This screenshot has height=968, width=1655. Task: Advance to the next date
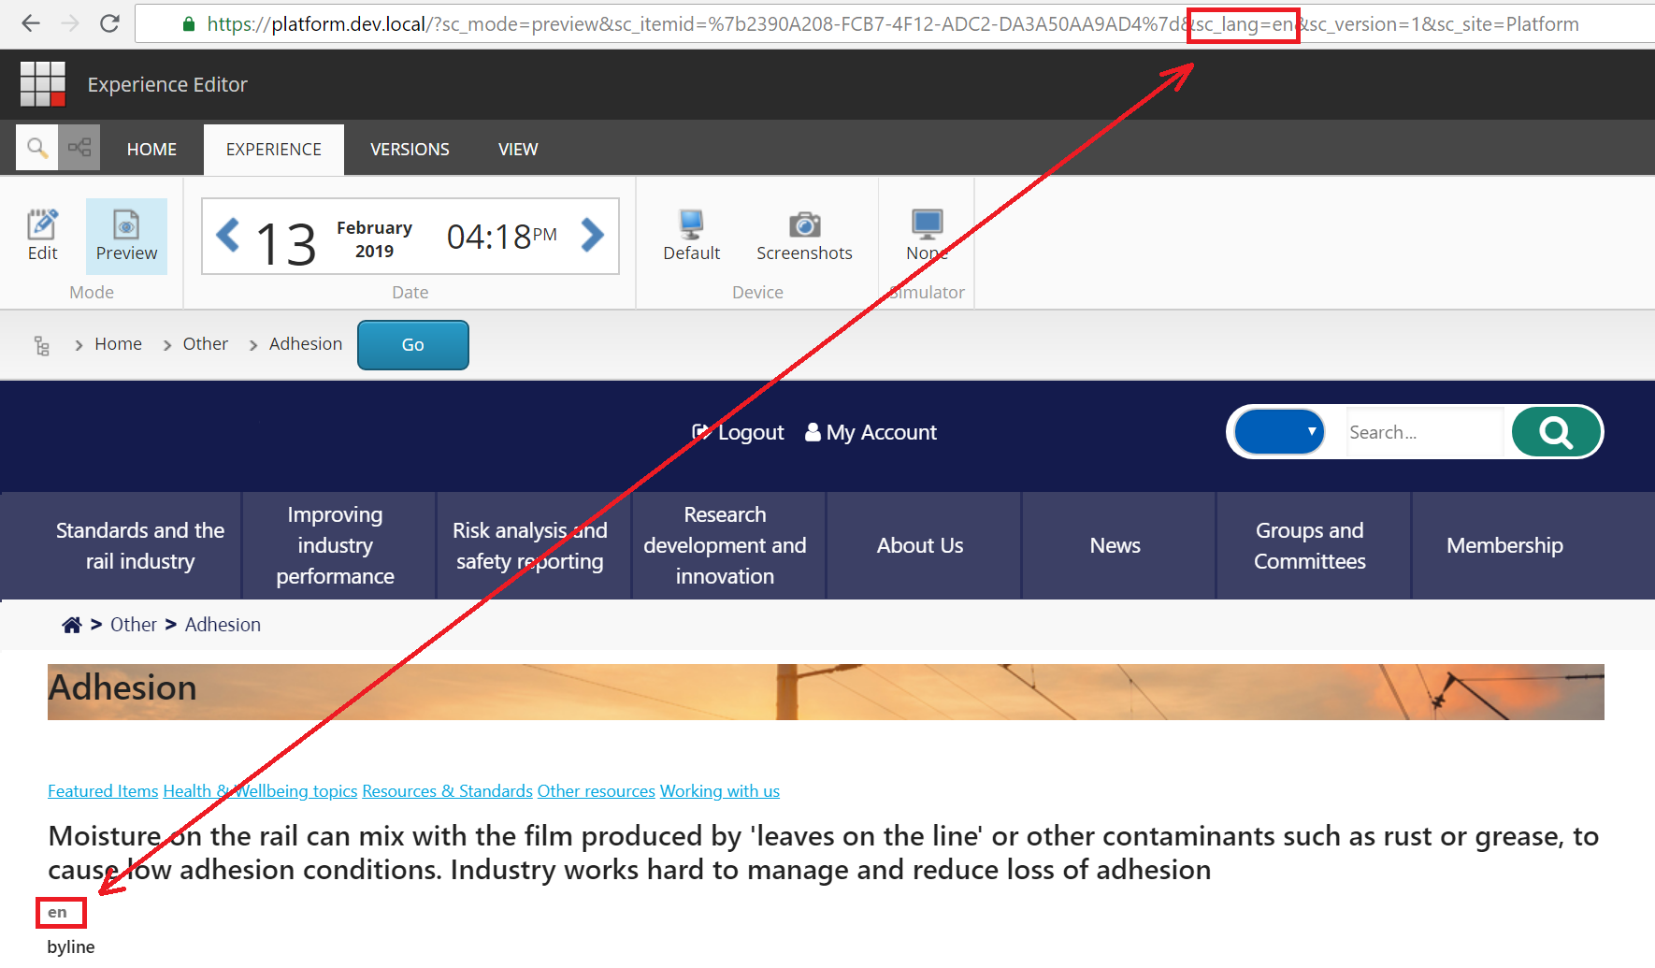click(592, 235)
